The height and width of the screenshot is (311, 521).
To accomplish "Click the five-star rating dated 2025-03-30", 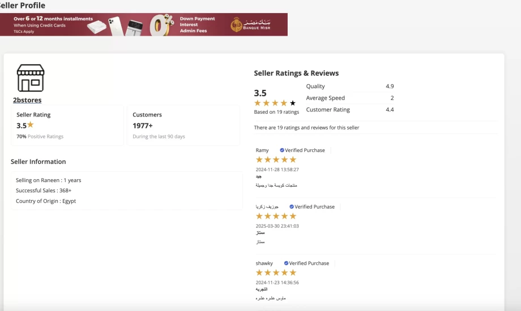I will pos(276,216).
